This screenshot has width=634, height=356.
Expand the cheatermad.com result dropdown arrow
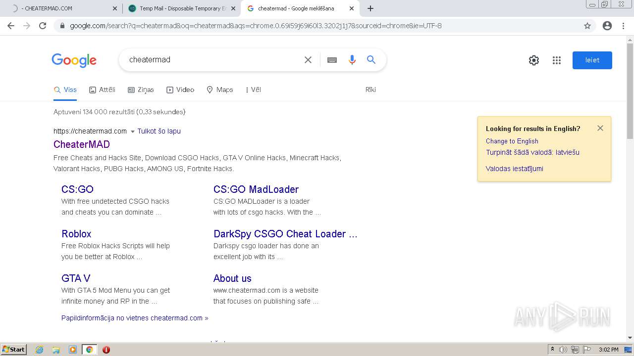pyautogui.click(x=132, y=132)
